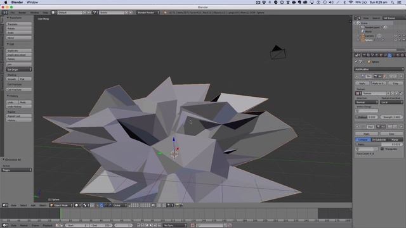This screenshot has width=406, height=228.
Task: Click the info editor type icon
Action: click(5, 13)
